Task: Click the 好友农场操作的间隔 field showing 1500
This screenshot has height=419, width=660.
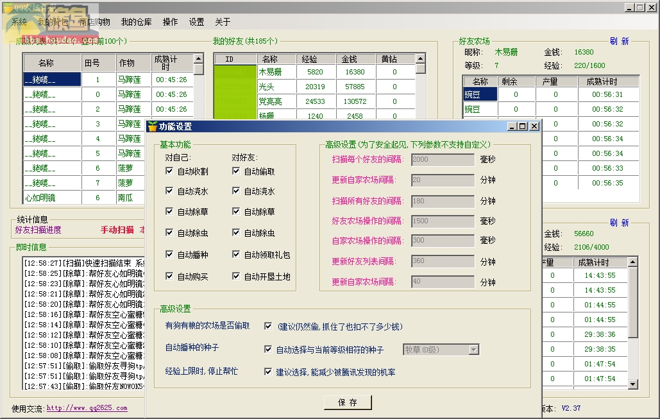Action: click(443, 221)
